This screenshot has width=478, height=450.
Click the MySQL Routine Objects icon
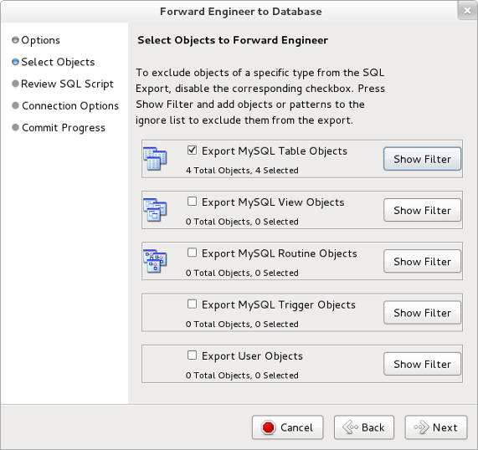(155, 261)
